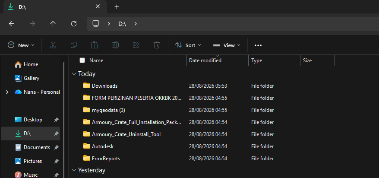379x178 pixels.
Task: Open Pictures in quick access
Action: click(x=31, y=161)
